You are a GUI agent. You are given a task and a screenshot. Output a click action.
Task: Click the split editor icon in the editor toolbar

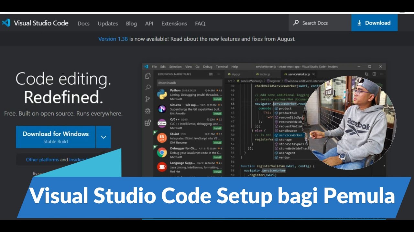(x=374, y=74)
